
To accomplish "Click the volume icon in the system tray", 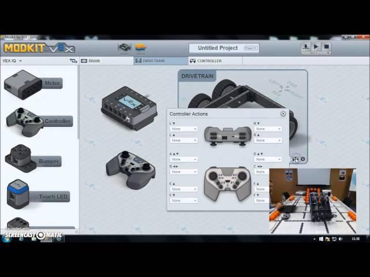I will [x=341, y=239].
